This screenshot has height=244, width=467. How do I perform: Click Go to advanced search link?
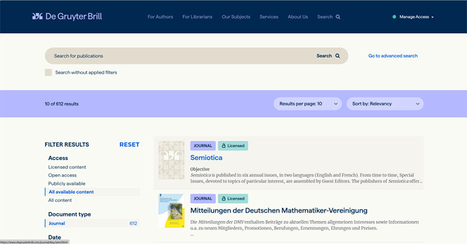pos(393,56)
